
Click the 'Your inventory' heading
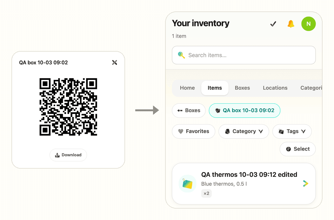coord(201,23)
